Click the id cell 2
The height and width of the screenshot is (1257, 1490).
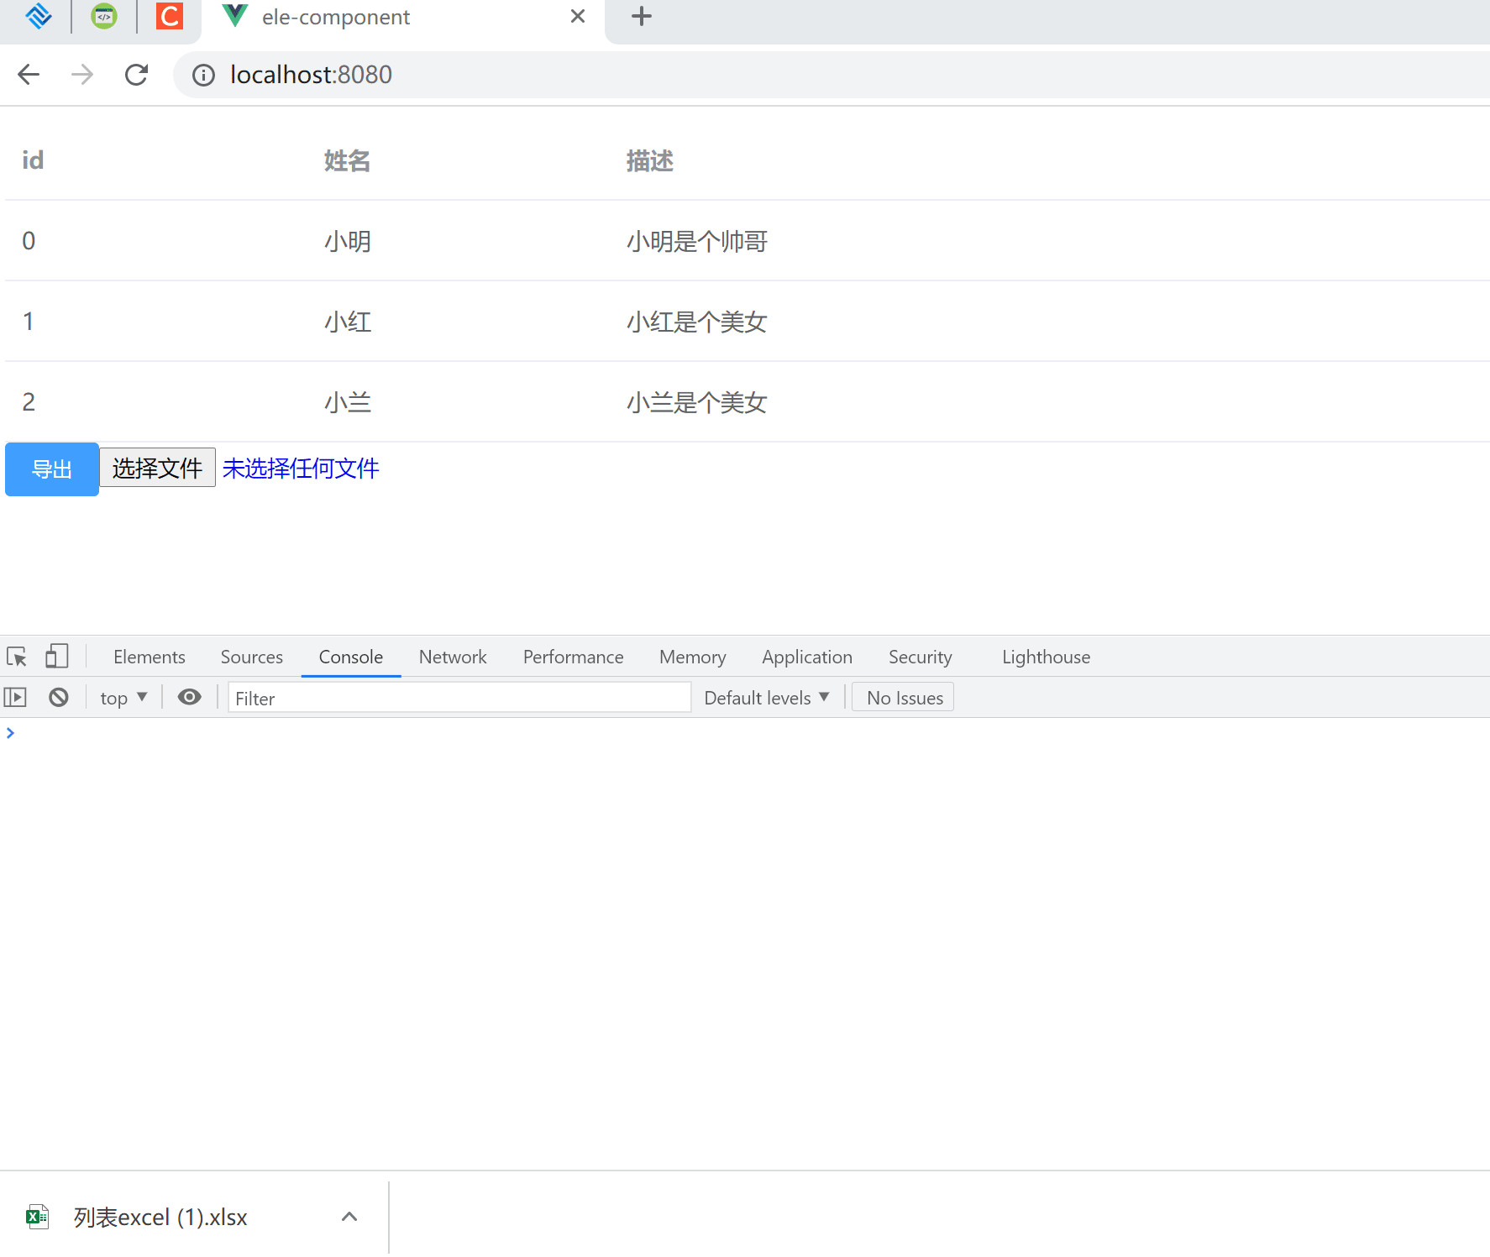(x=29, y=402)
